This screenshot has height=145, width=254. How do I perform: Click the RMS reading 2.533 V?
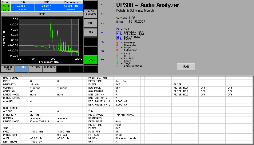(x=47, y=6)
